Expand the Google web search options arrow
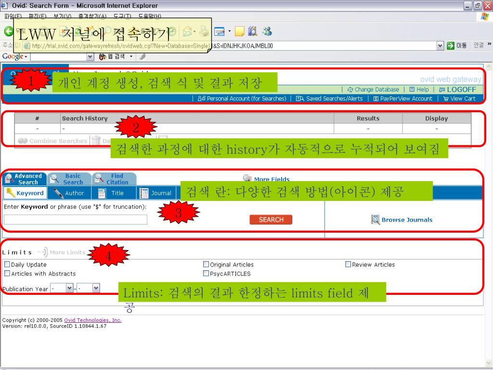493x370 pixels. click(x=131, y=57)
